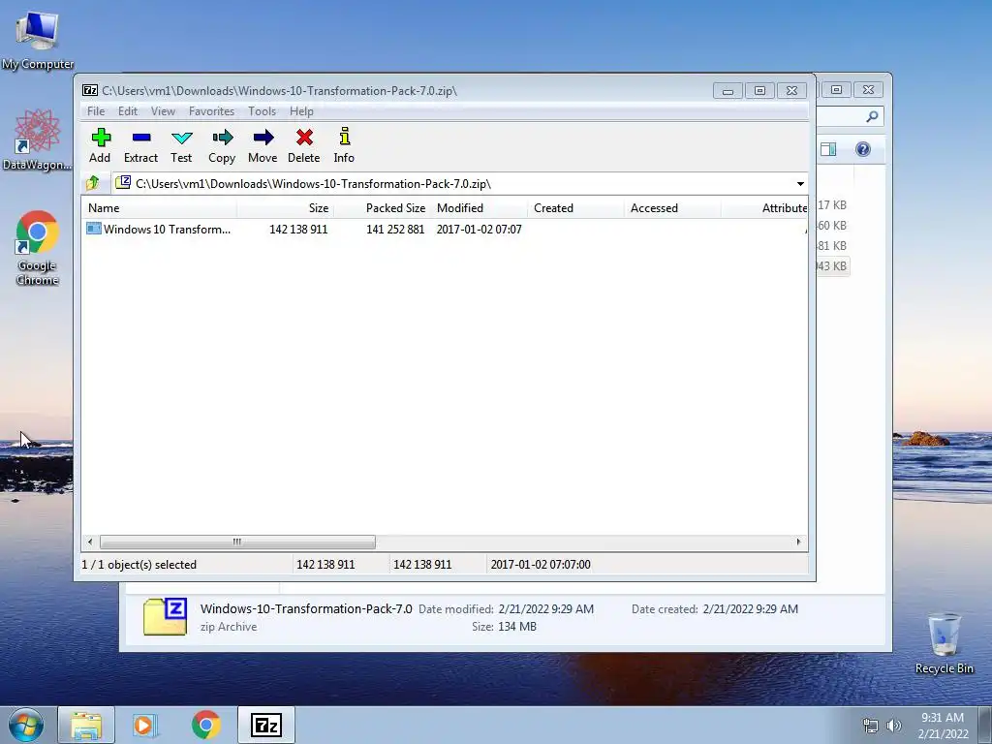Image resolution: width=992 pixels, height=744 pixels.
Task: Click the Explorer window search magnifier icon
Action: pos(872,116)
